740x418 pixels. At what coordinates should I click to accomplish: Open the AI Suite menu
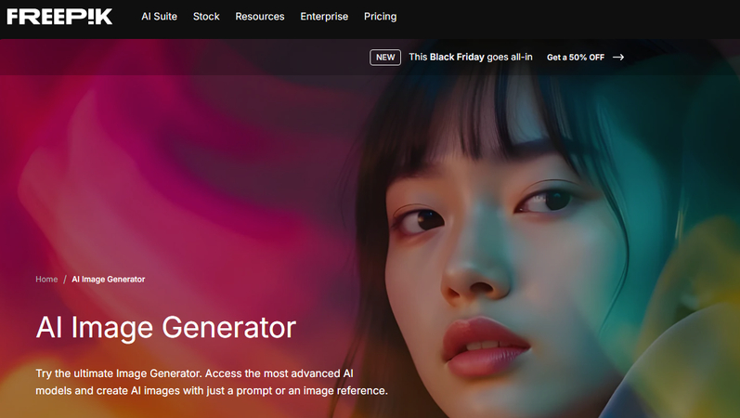(159, 17)
